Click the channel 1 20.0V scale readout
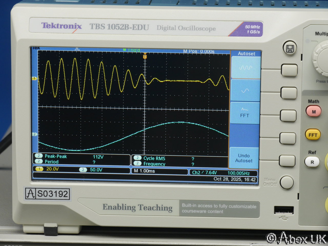 [x=53, y=169]
